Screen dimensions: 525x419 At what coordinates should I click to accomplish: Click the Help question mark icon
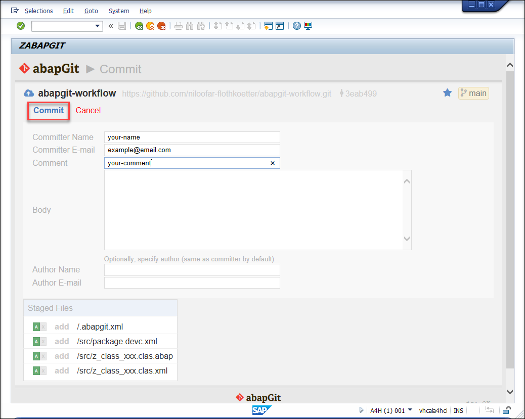[x=297, y=26]
